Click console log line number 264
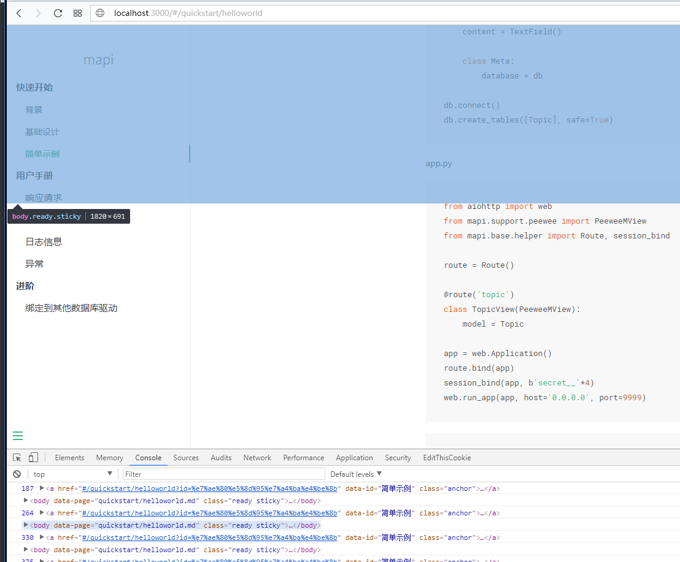The width and height of the screenshot is (680, 562). [x=28, y=513]
